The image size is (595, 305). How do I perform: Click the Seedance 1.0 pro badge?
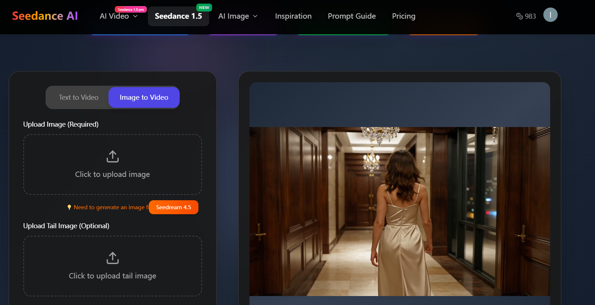131,9
